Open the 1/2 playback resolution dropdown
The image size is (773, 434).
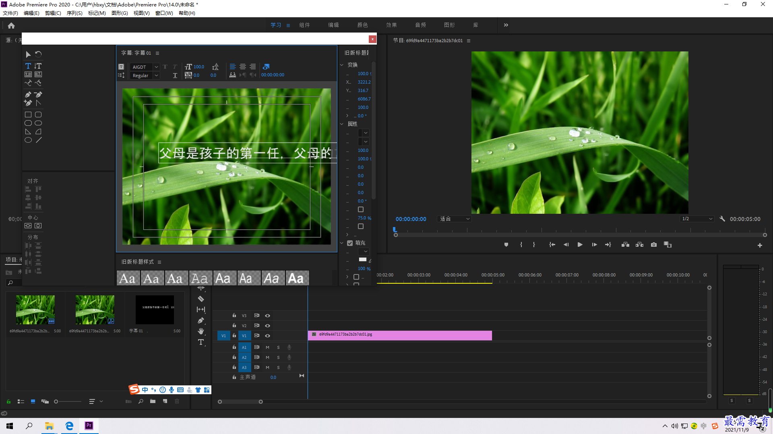pyautogui.click(x=697, y=219)
